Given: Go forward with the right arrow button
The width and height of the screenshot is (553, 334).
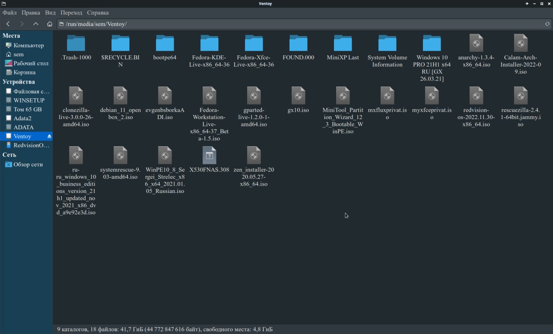Looking at the screenshot, I should (22, 24).
